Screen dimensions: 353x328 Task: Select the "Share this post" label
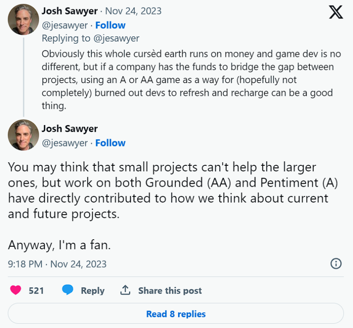click(170, 290)
